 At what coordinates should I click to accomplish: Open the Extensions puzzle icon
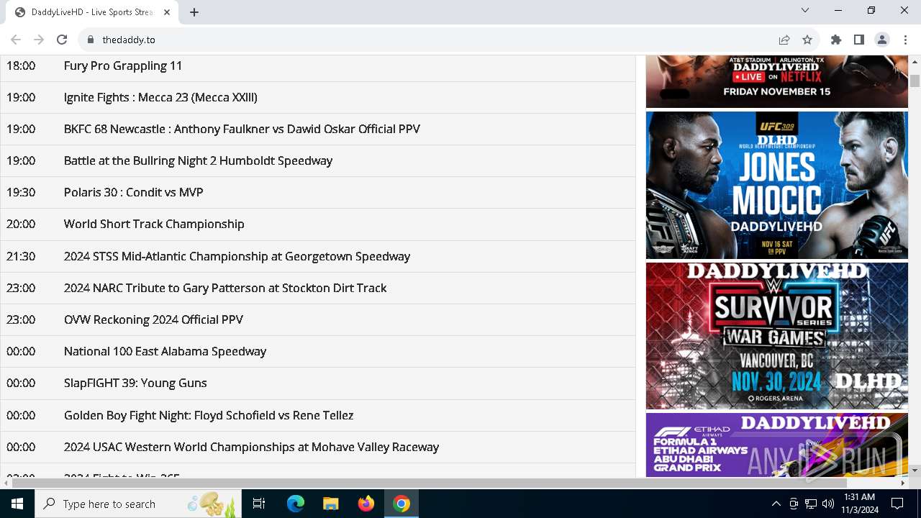click(836, 40)
